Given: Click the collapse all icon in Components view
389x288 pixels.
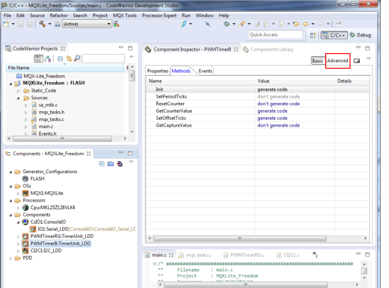Looking at the screenshot, I should click(102, 164).
